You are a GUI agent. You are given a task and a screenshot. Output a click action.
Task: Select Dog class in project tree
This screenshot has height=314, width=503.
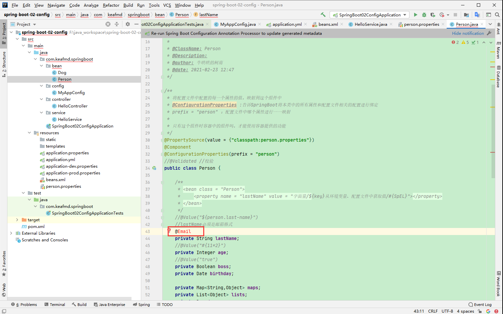point(62,73)
